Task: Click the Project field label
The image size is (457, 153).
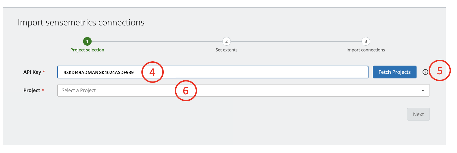Action: pos(32,91)
